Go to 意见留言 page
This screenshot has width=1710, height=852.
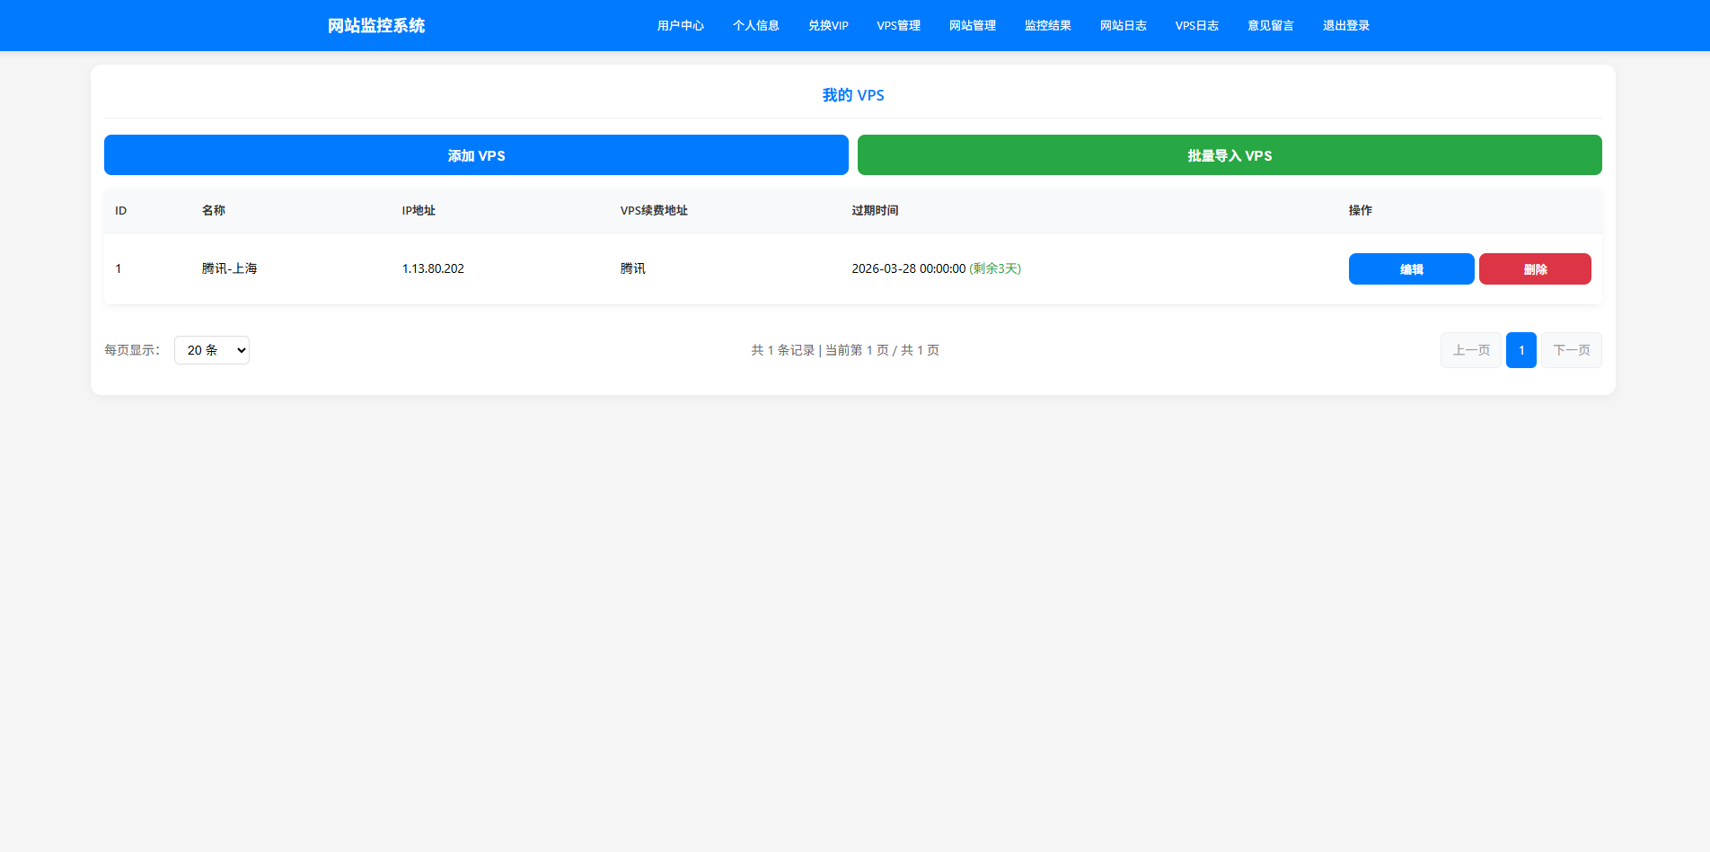pyautogui.click(x=1270, y=26)
